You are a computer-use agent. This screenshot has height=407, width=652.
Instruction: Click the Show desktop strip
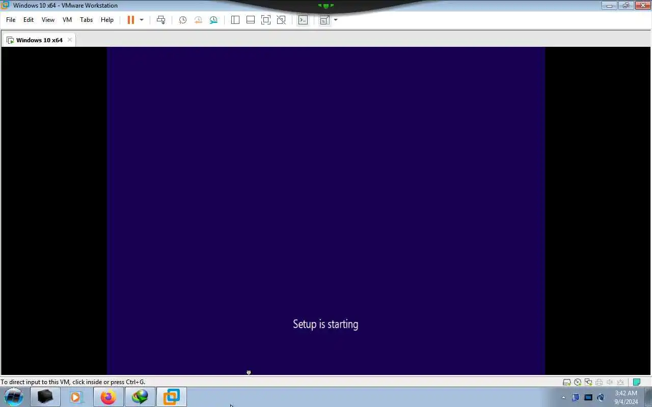click(648, 397)
